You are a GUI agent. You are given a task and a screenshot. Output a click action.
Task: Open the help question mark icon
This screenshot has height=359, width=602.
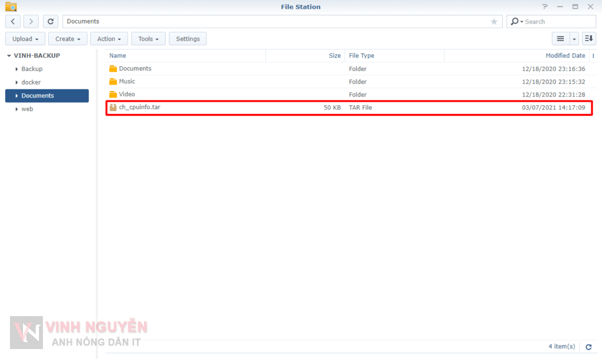pos(544,6)
